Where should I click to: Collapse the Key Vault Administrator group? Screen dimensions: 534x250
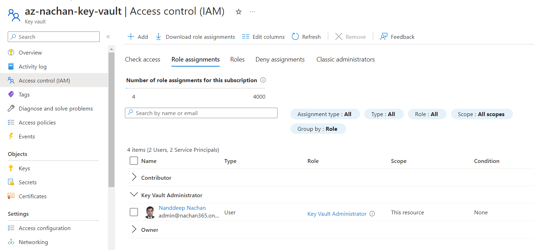pos(134,195)
